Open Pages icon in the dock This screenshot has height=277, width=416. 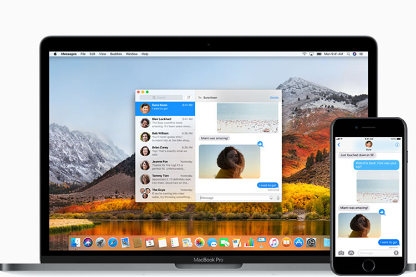(x=237, y=242)
